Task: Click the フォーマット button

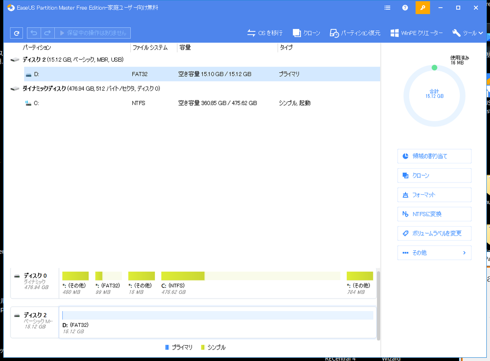Action: coord(434,195)
